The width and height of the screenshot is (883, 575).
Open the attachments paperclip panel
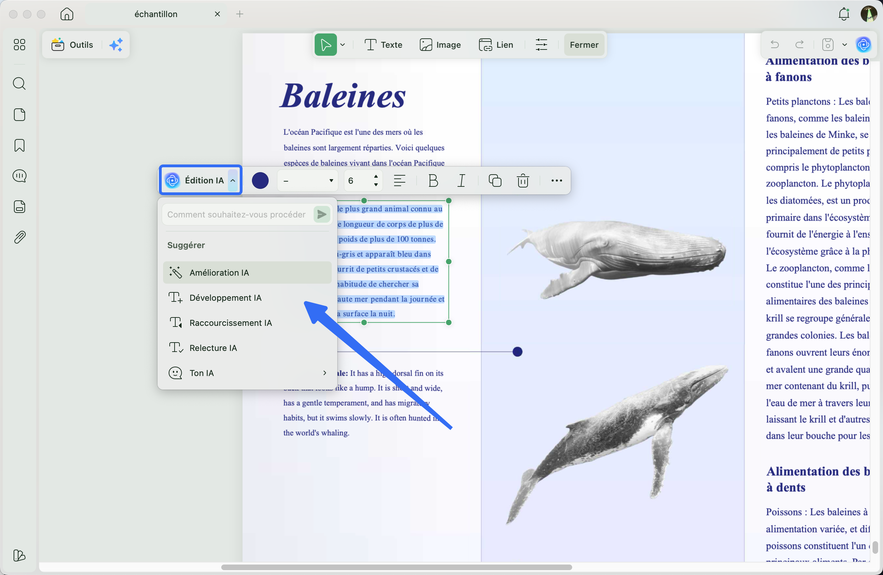19,237
